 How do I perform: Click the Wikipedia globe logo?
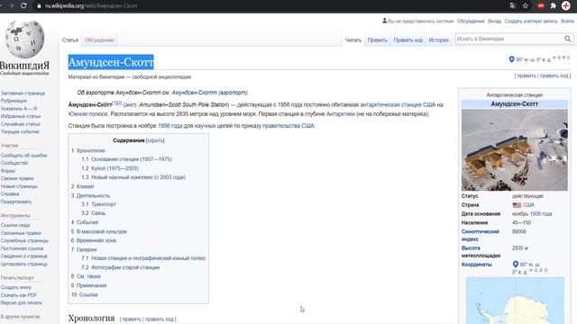(24, 40)
